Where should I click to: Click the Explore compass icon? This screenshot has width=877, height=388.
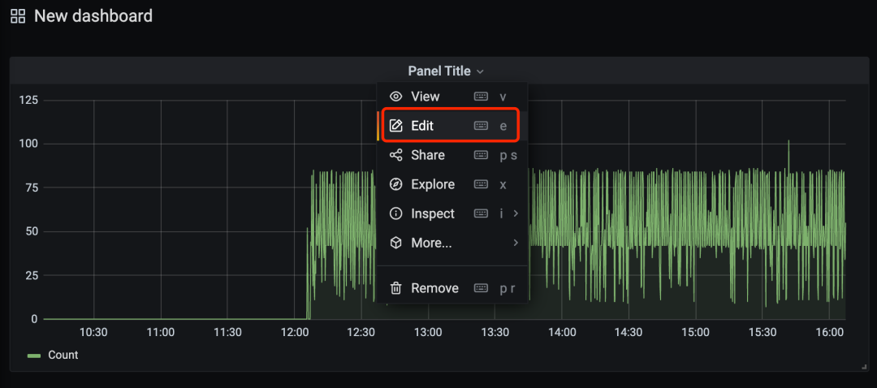tap(396, 184)
